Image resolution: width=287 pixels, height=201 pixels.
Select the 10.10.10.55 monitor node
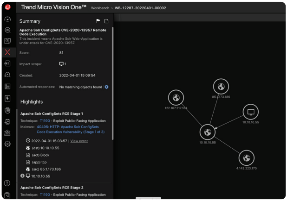251,112
